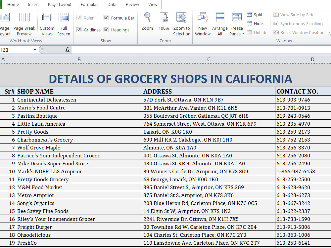The image size is (331, 248).
Task: Hide the current window
Action: click(255, 23)
